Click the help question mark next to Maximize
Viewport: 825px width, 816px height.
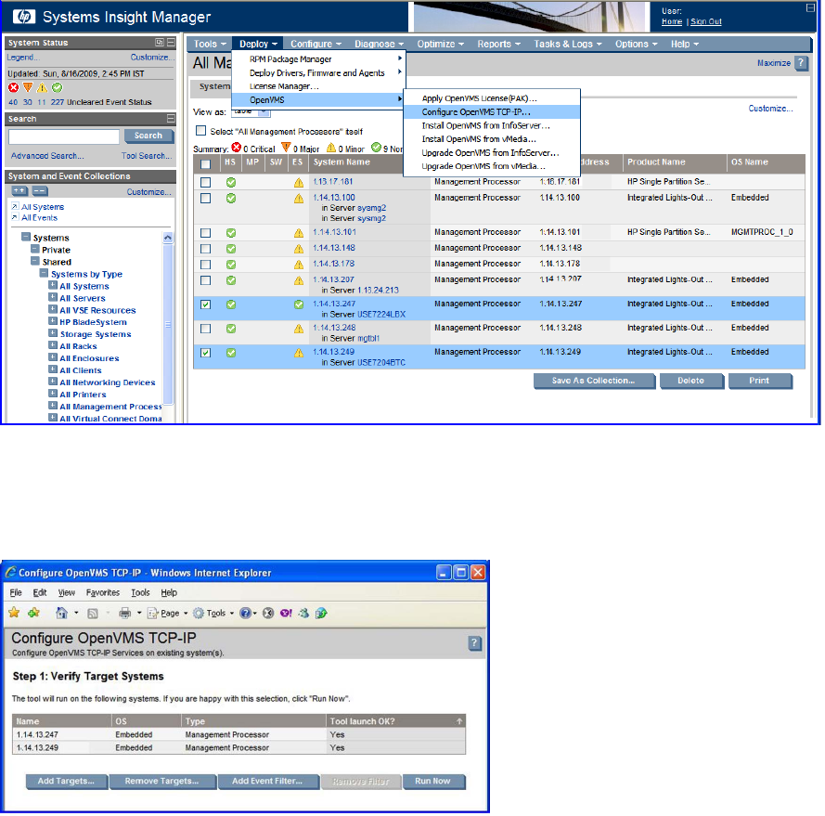point(801,63)
